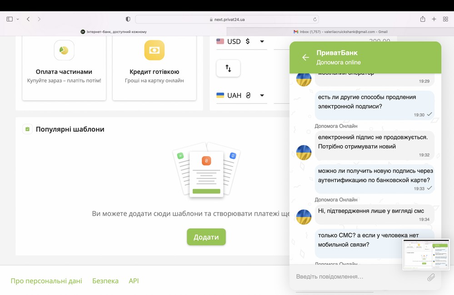This screenshot has width=454, height=295.
Task: Click the Популярні шаблони section icon
Action: (27, 129)
